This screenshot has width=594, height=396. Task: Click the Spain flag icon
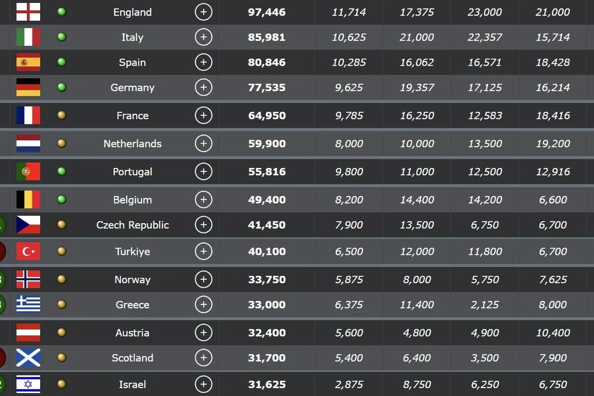point(28,62)
